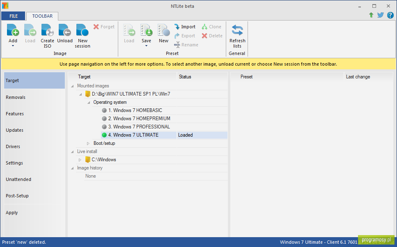Open the Help question mark icon
Viewport: 397px width, 247px height.
pos(390,15)
